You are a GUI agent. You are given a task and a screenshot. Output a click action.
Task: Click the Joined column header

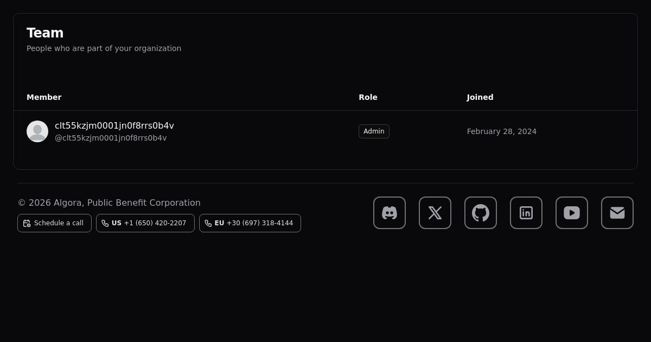[x=480, y=97]
